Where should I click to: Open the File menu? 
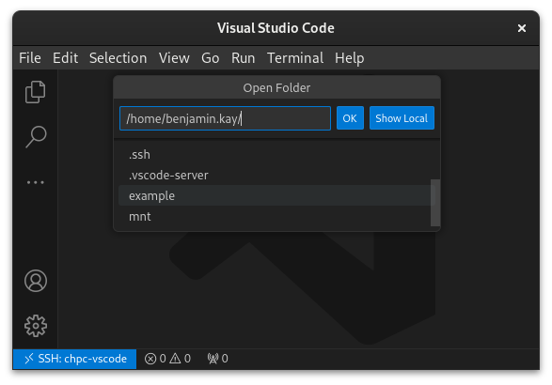[x=30, y=58]
